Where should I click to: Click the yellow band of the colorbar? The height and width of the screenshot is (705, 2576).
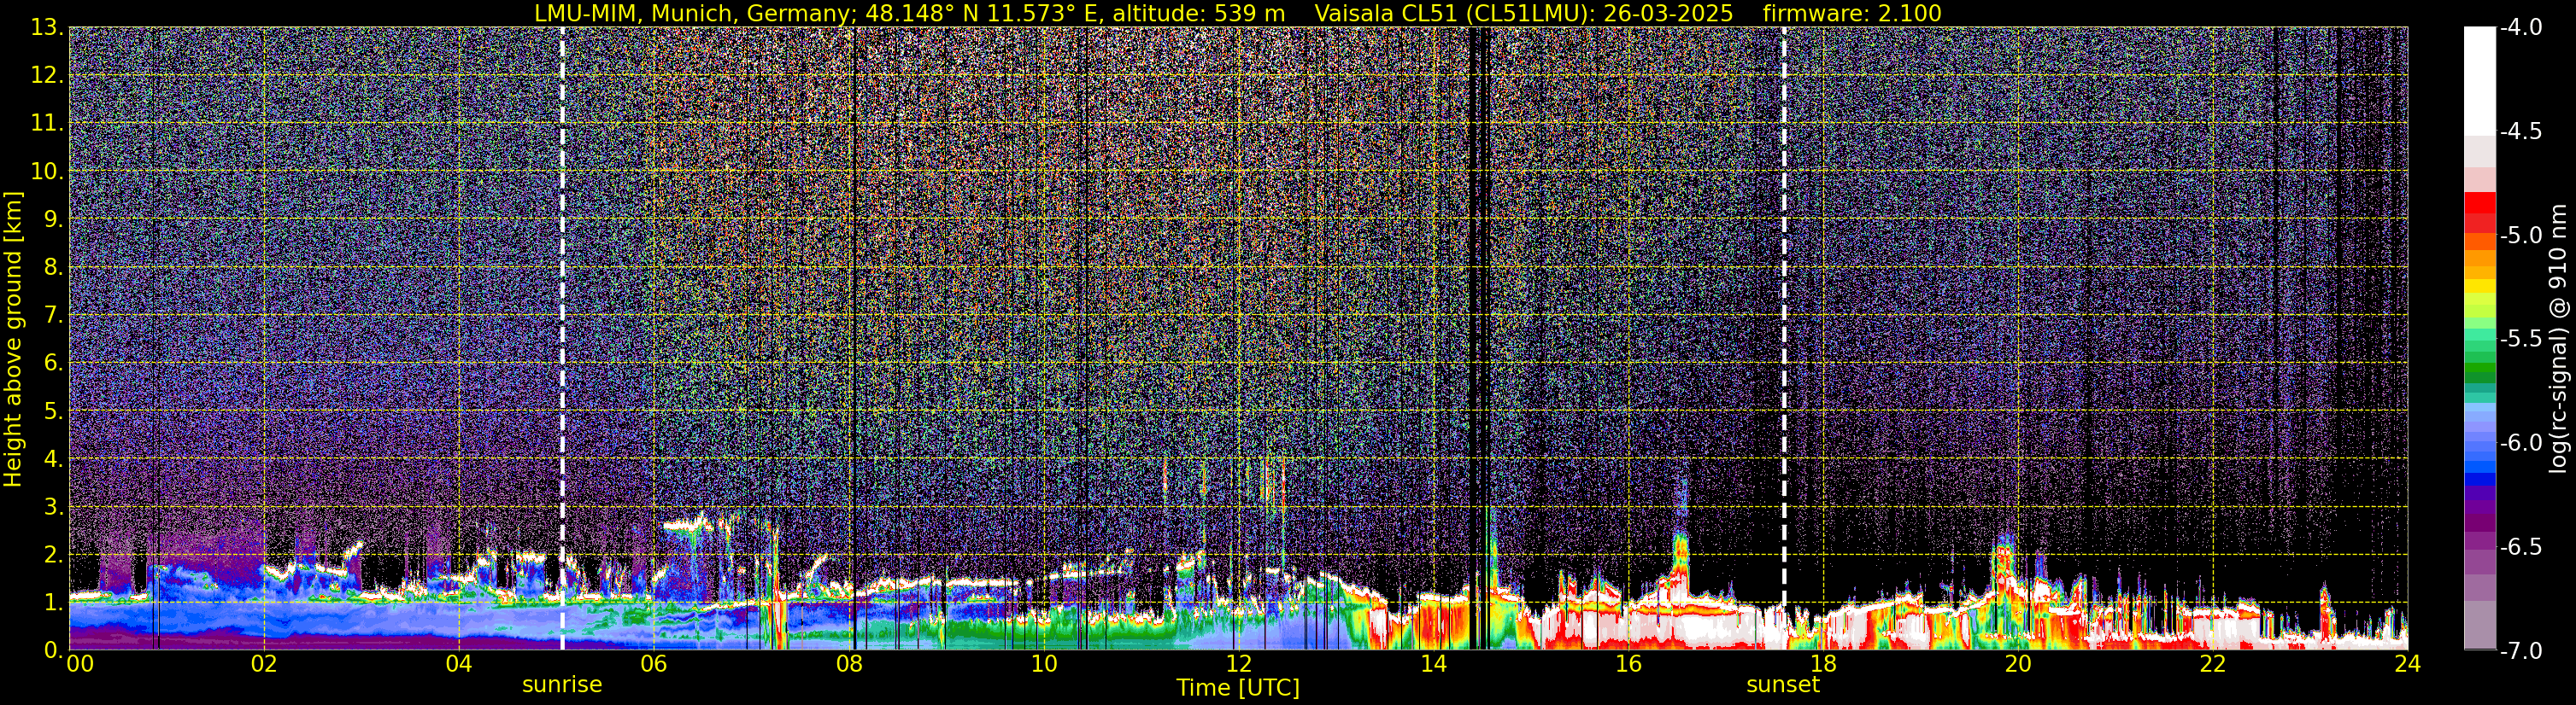click(2479, 288)
